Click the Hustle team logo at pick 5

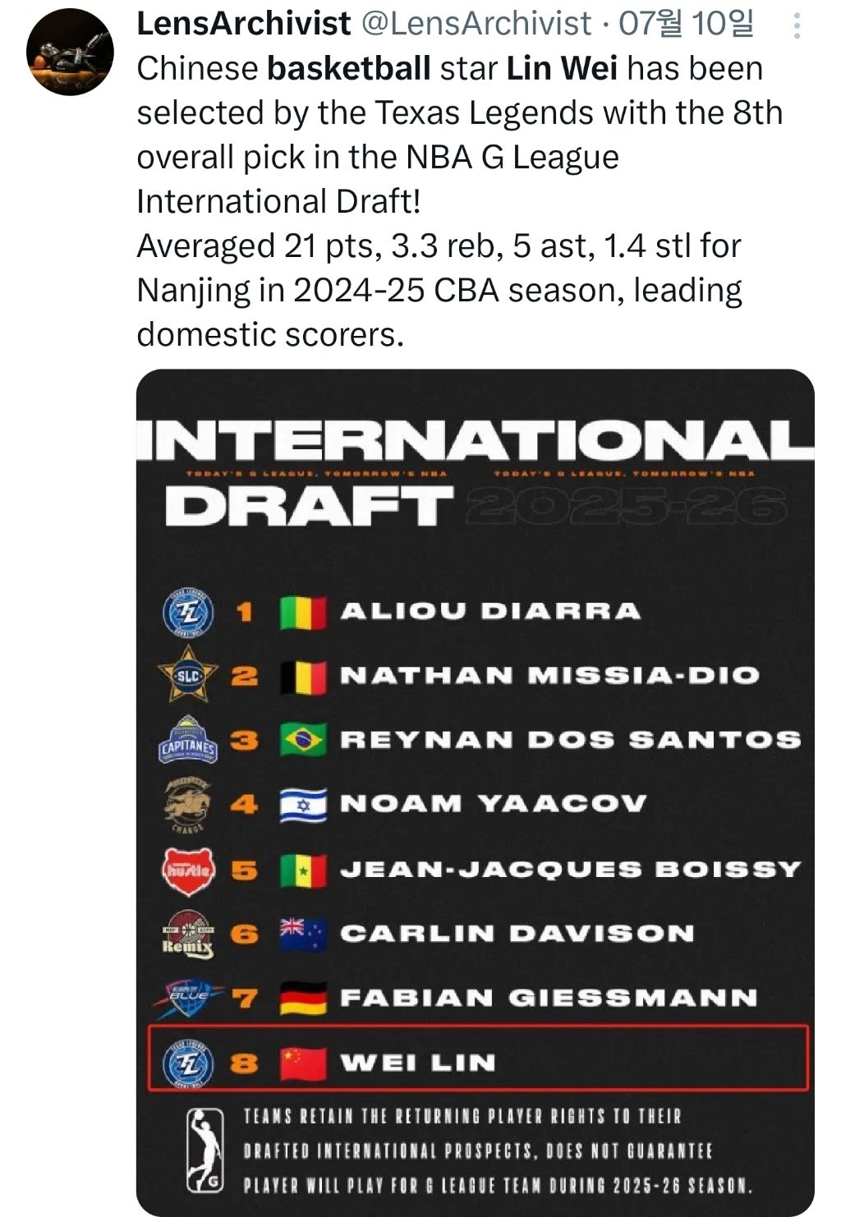188,869
